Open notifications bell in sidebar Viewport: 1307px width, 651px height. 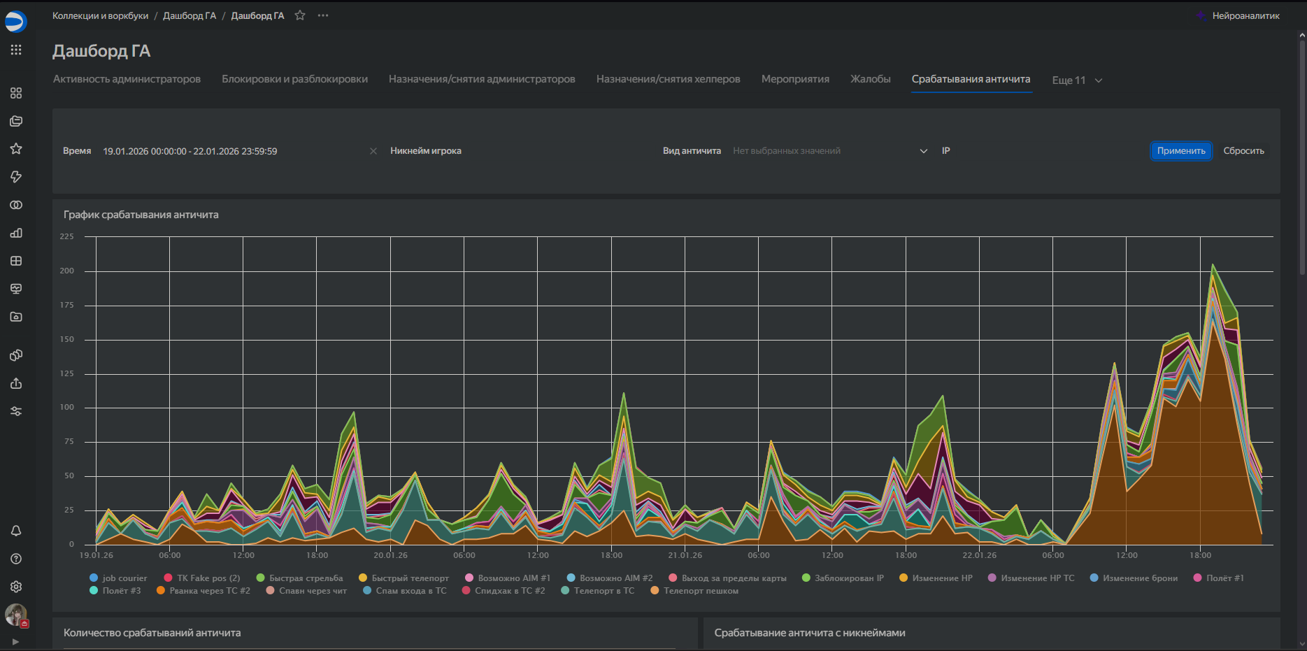(16, 531)
